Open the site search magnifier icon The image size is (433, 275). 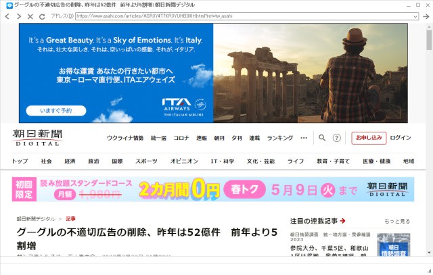[322, 138]
